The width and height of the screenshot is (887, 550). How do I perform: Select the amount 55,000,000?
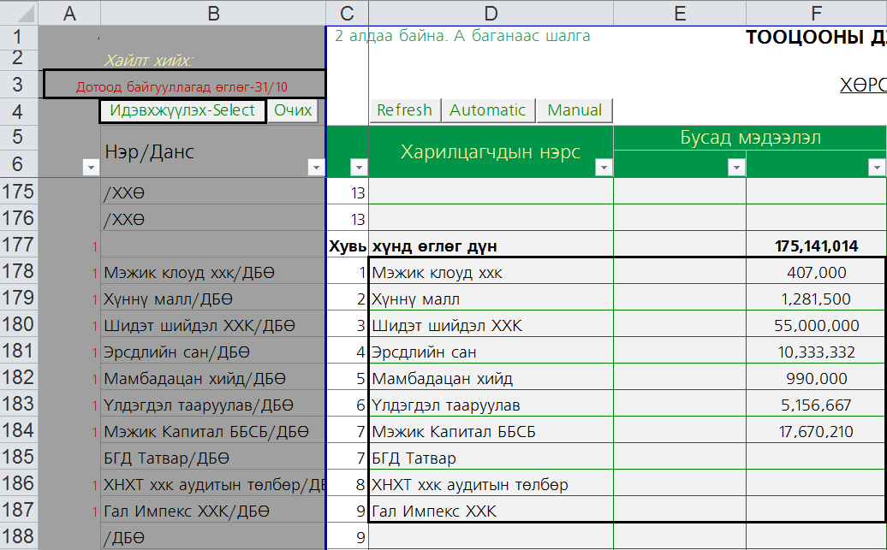[816, 326]
